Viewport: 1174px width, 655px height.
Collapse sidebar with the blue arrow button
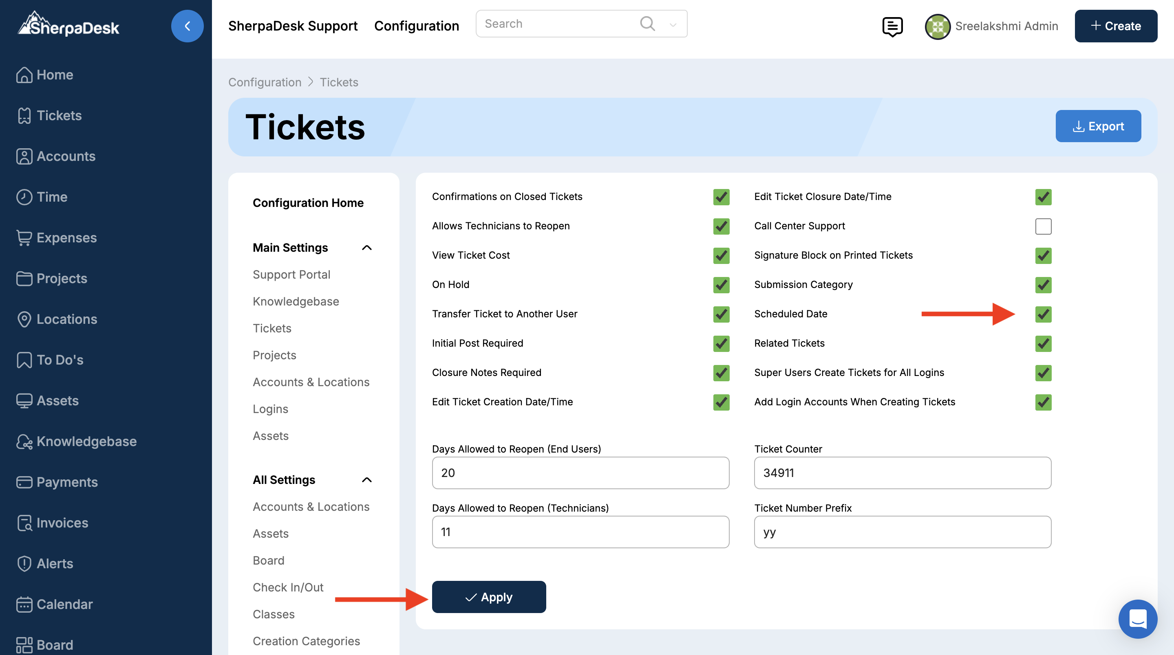coord(187,26)
